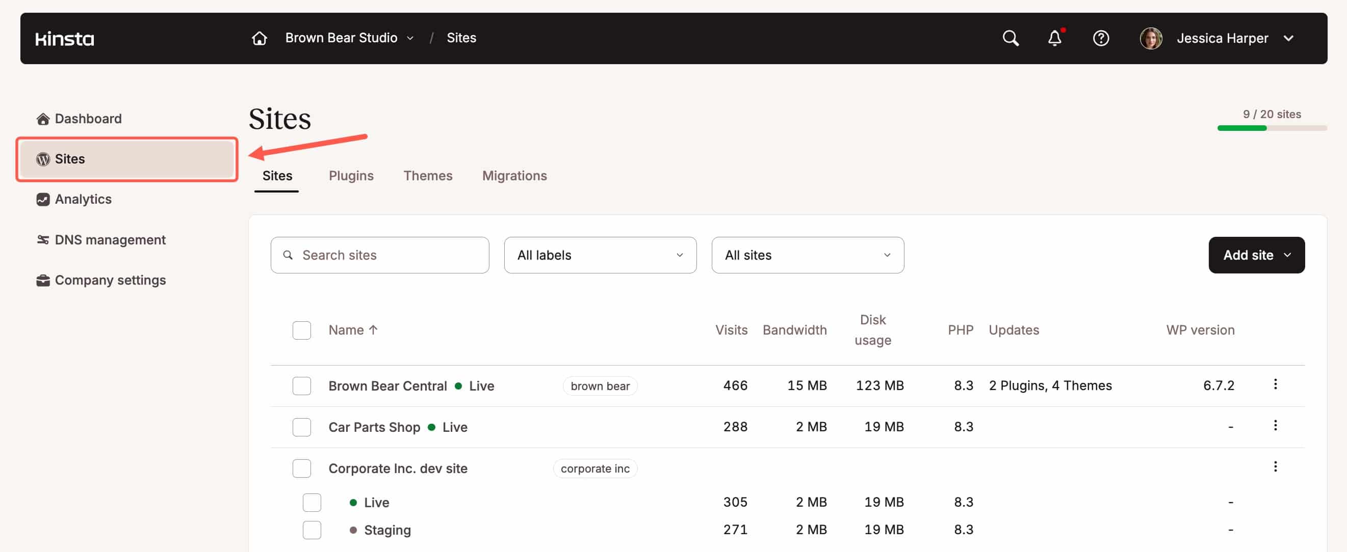Open the Staging environment under Corporate Inc.
Image resolution: width=1347 pixels, height=552 pixels.
pyautogui.click(x=387, y=530)
